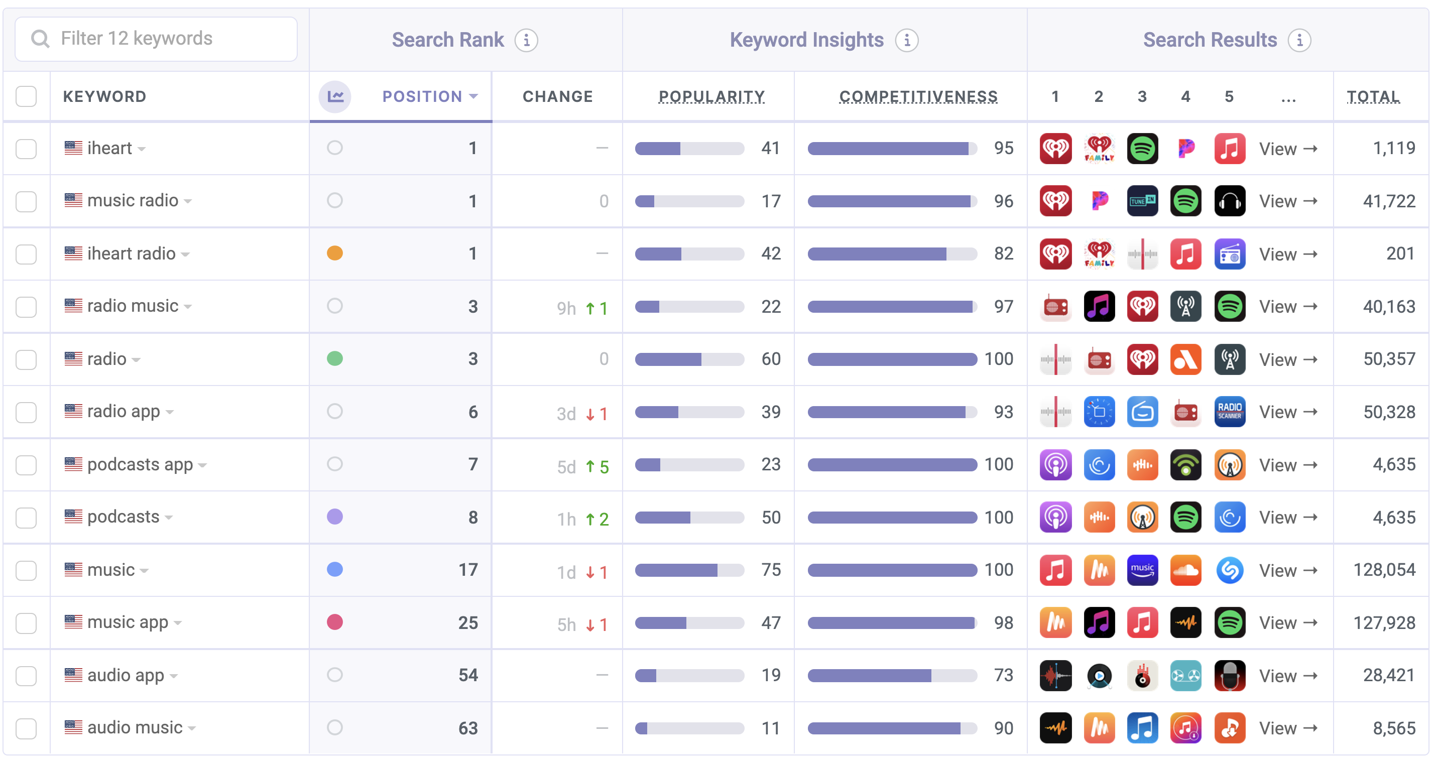Sort by the Competitiveness column header

coord(918,97)
